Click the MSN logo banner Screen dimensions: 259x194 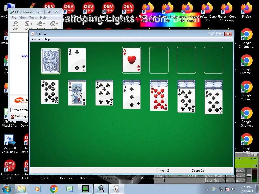tap(19, 100)
